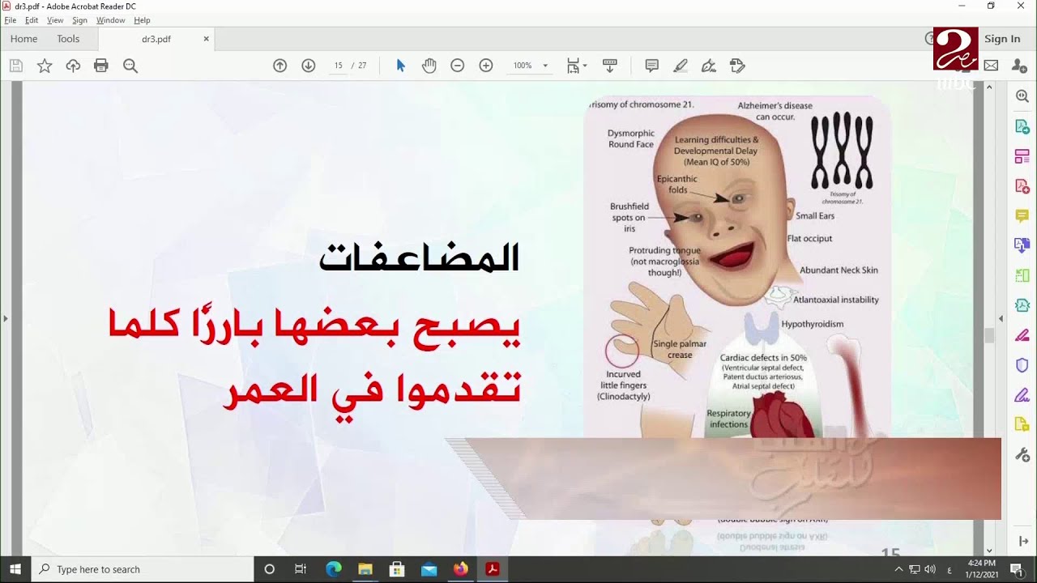The image size is (1037, 583).
Task: Switch to the Home tab
Action: (23, 39)
